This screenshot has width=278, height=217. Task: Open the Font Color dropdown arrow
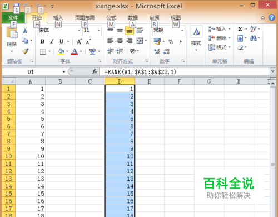(x=81, y=51)
